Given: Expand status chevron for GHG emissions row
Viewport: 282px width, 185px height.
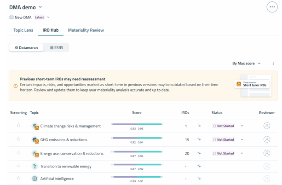Looking at the screenshot, I should pyautogui.click(x=242, y=139).
